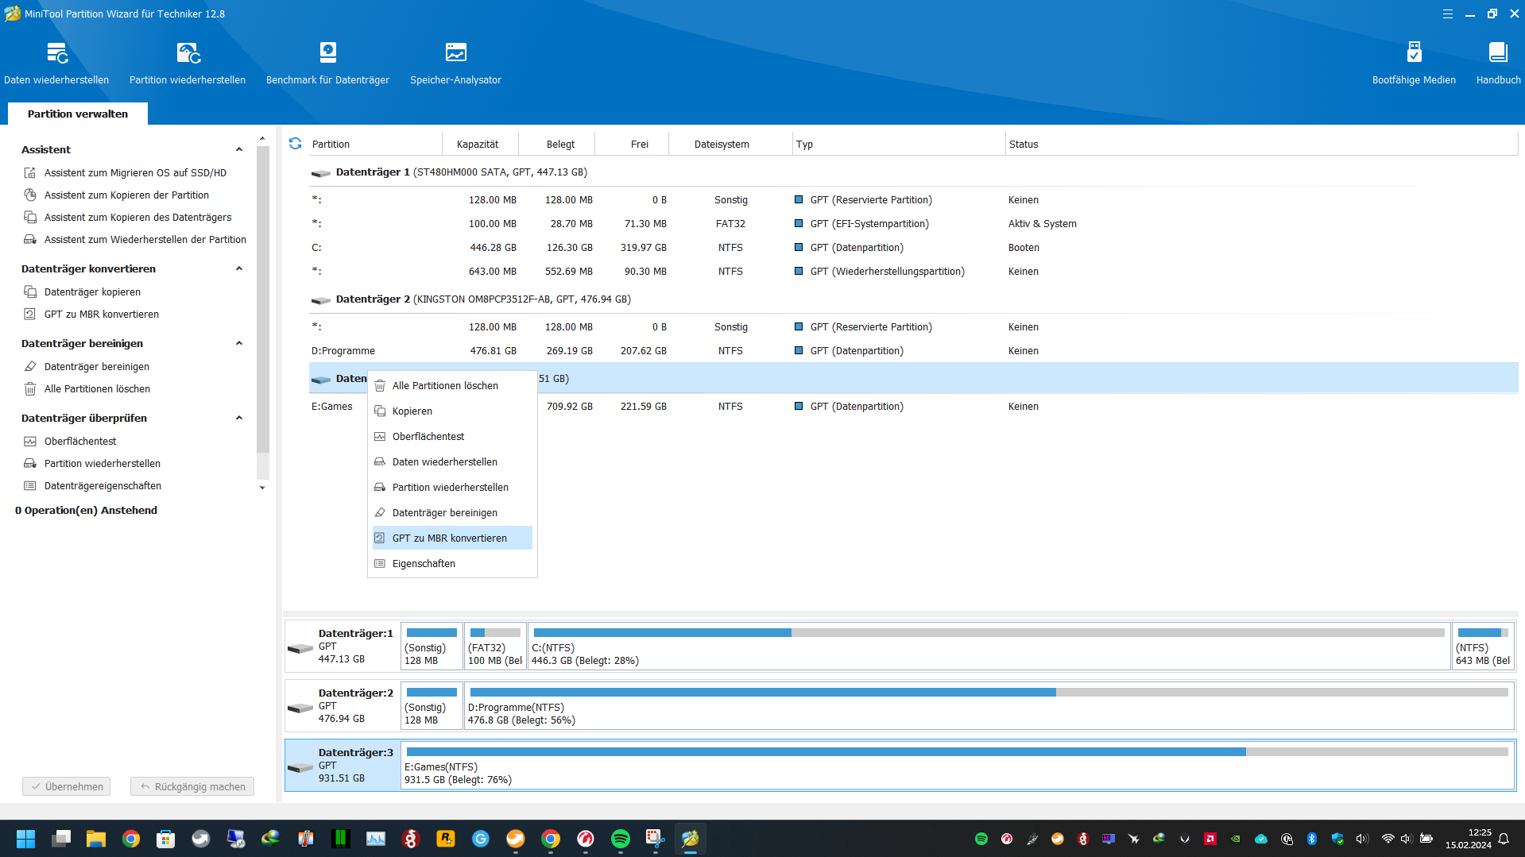
Task: Select the E:Games partition row
Action: pyautogui.click(x=913, y=407)
